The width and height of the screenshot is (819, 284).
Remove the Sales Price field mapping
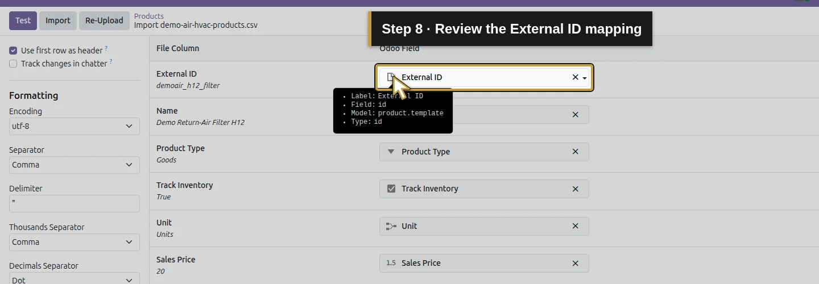[x=575, y=264]
